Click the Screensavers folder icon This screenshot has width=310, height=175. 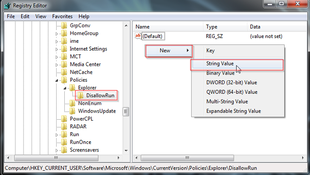point(64,150)
